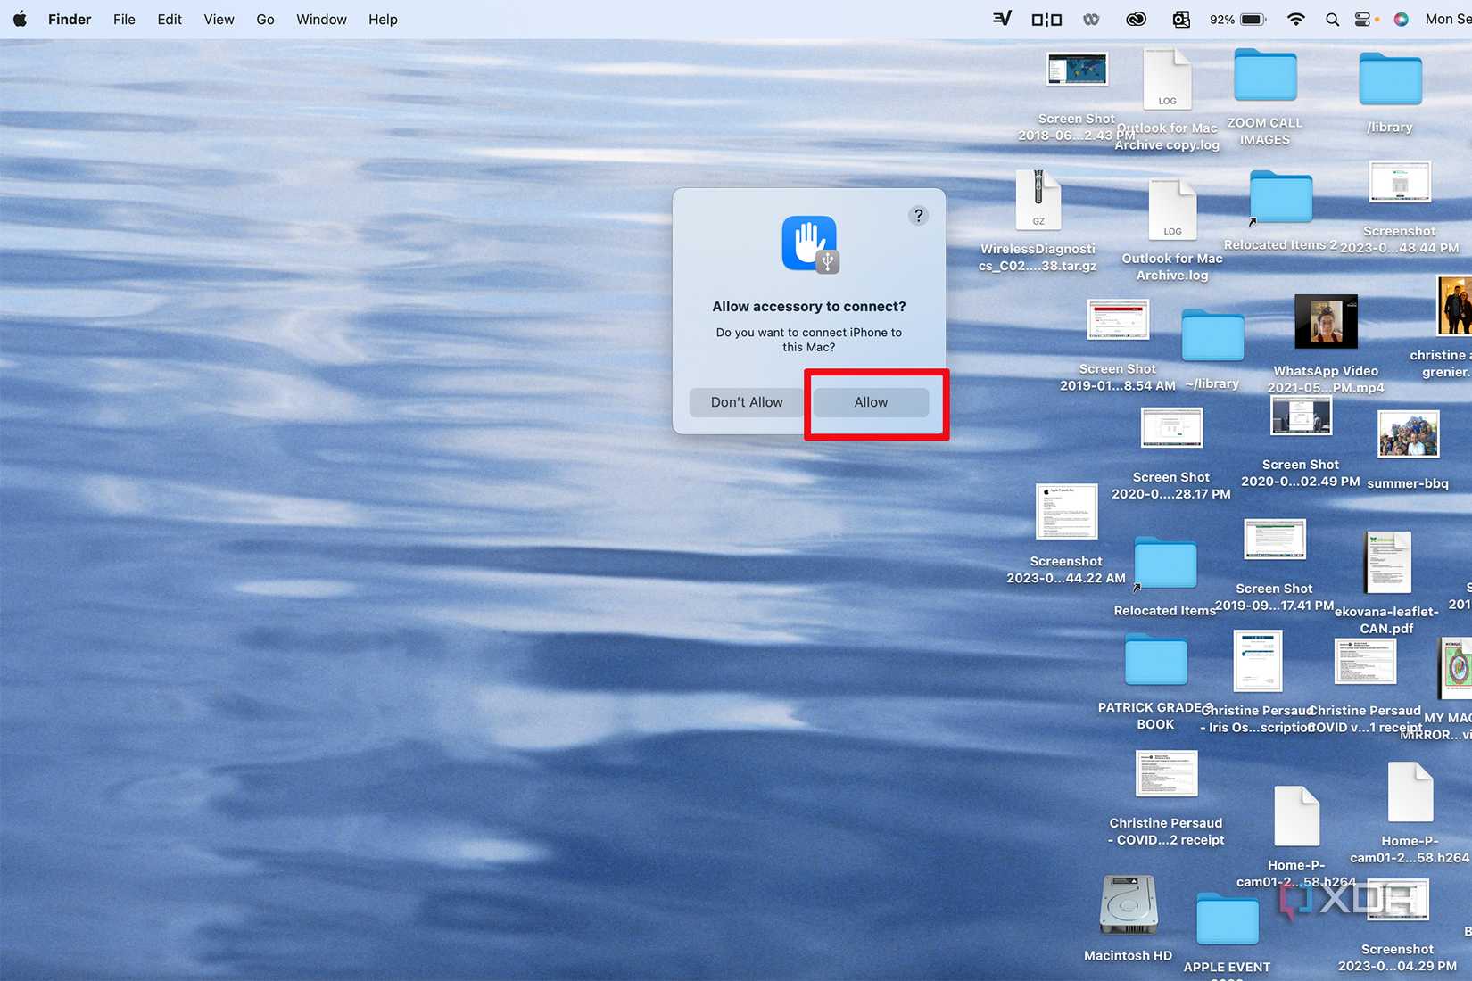The image size is (1472, 981).
Task: Click the battery 92% indicator
Action: click(1237, 19)
